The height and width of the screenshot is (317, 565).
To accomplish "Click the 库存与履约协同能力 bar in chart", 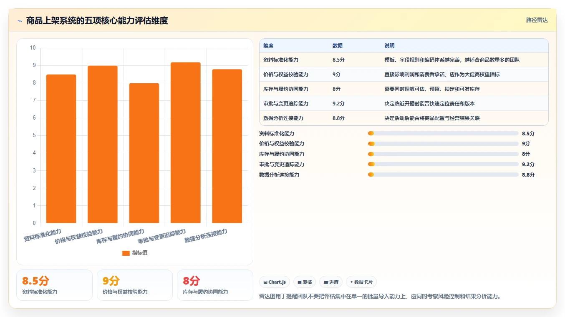I will point(144,153).
